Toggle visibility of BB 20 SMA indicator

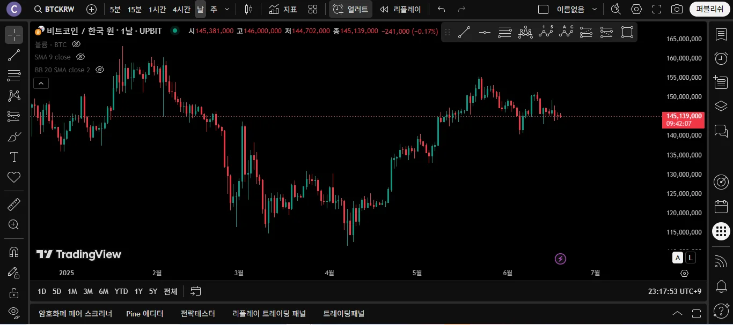(100, 70)
